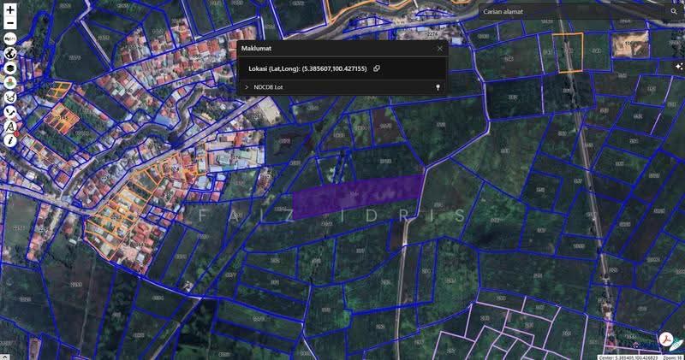This screenshot has height=360, width=685.
Task: Open the map layers stack tool
Action: pyautogui.click(x=10, y=68)
